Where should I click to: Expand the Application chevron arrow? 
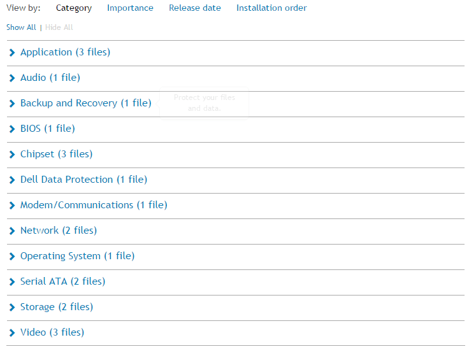click(x=12, y=53)
